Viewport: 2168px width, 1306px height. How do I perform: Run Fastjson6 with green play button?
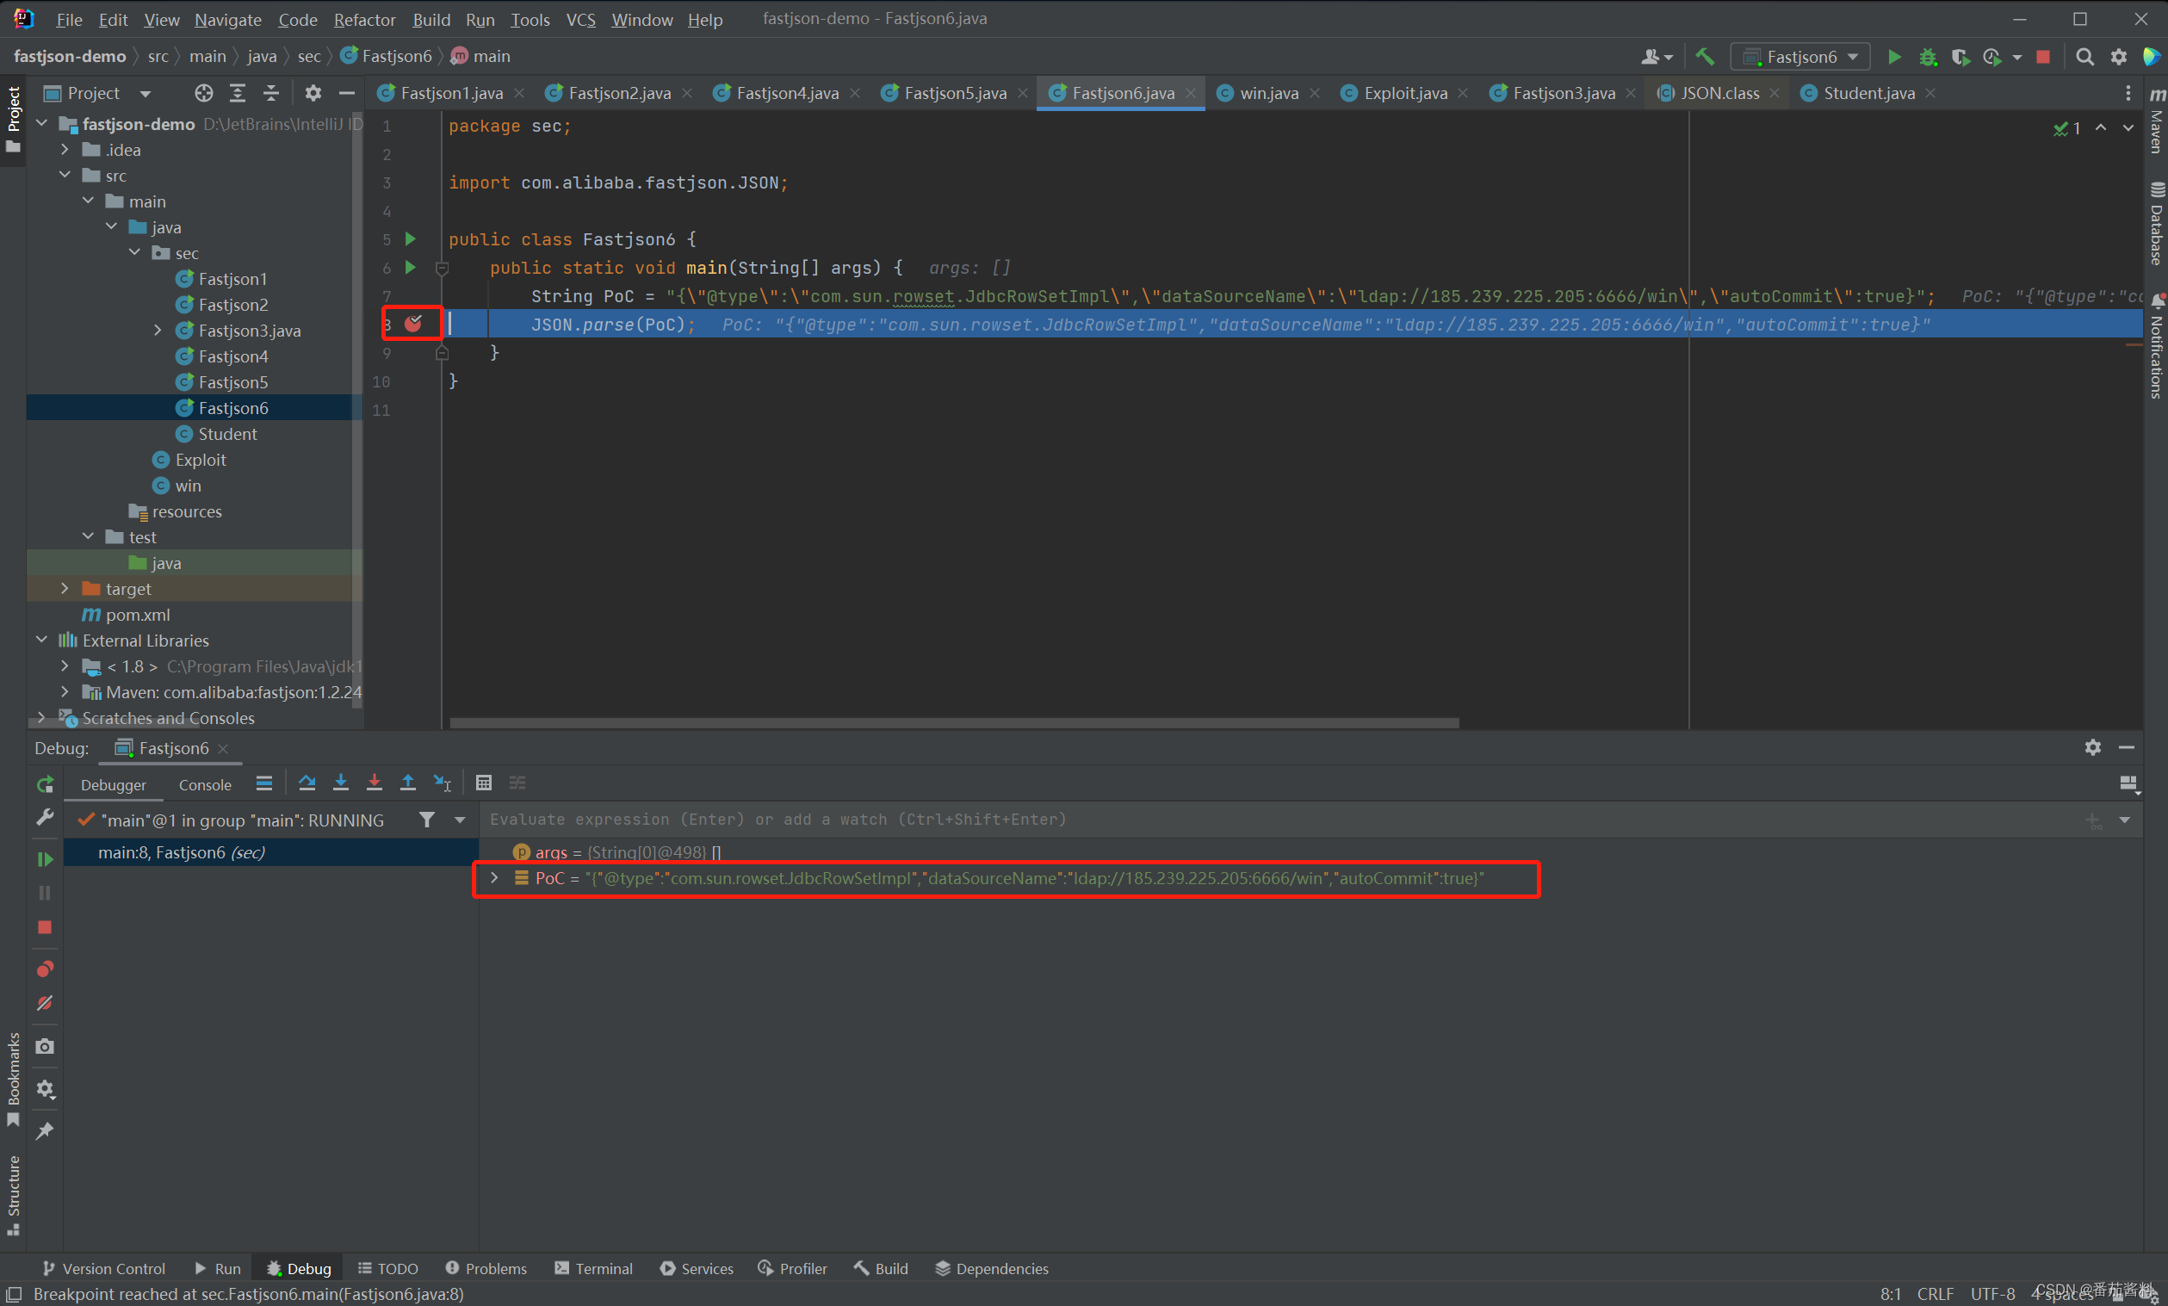pos(1894,57)
